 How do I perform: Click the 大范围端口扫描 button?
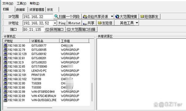click(81, 29)
